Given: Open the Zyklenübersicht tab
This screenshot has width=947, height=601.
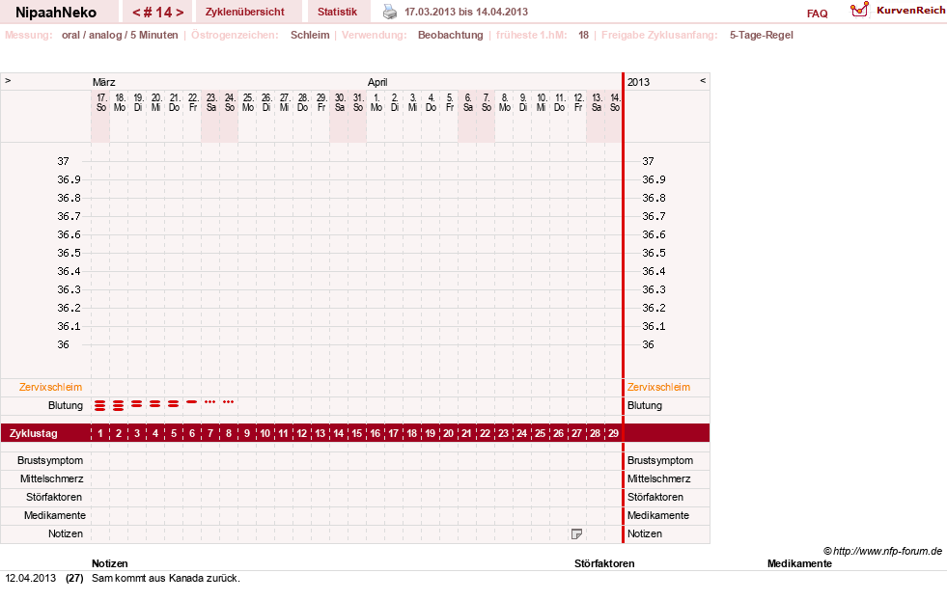Looking at the screenshot, I should coord(244,12).
